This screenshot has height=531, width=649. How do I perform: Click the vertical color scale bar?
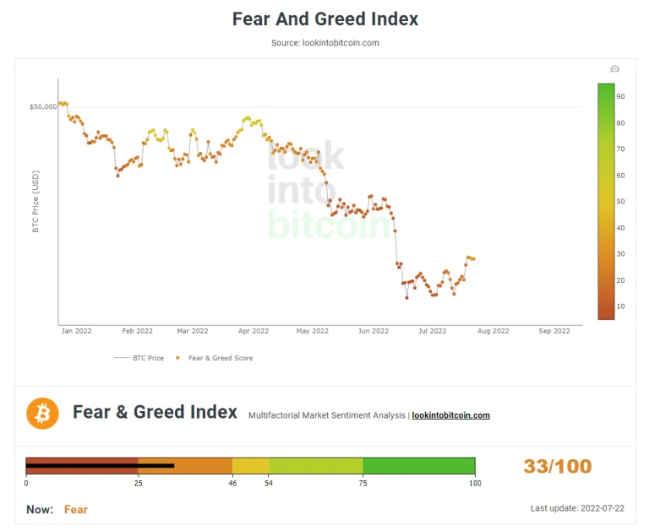click(x=606, y=202)
